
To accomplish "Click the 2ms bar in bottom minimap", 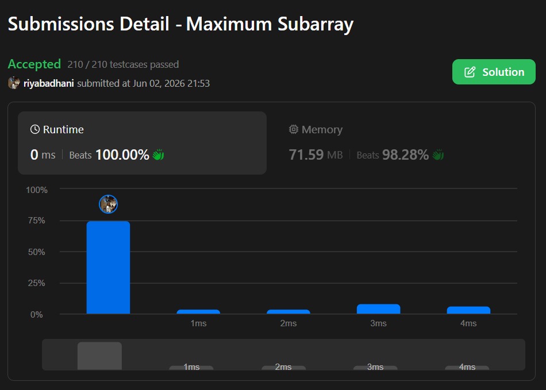I will pyautogui.click(x=283, y=368).
